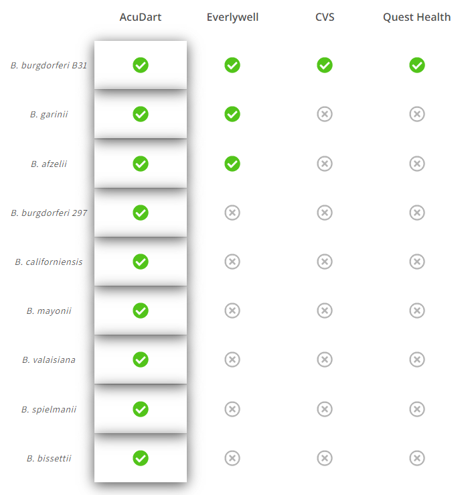Viewport: 468px width, 495px height.
Task: Select the AcuDart column header
Action: click(140, 17)
